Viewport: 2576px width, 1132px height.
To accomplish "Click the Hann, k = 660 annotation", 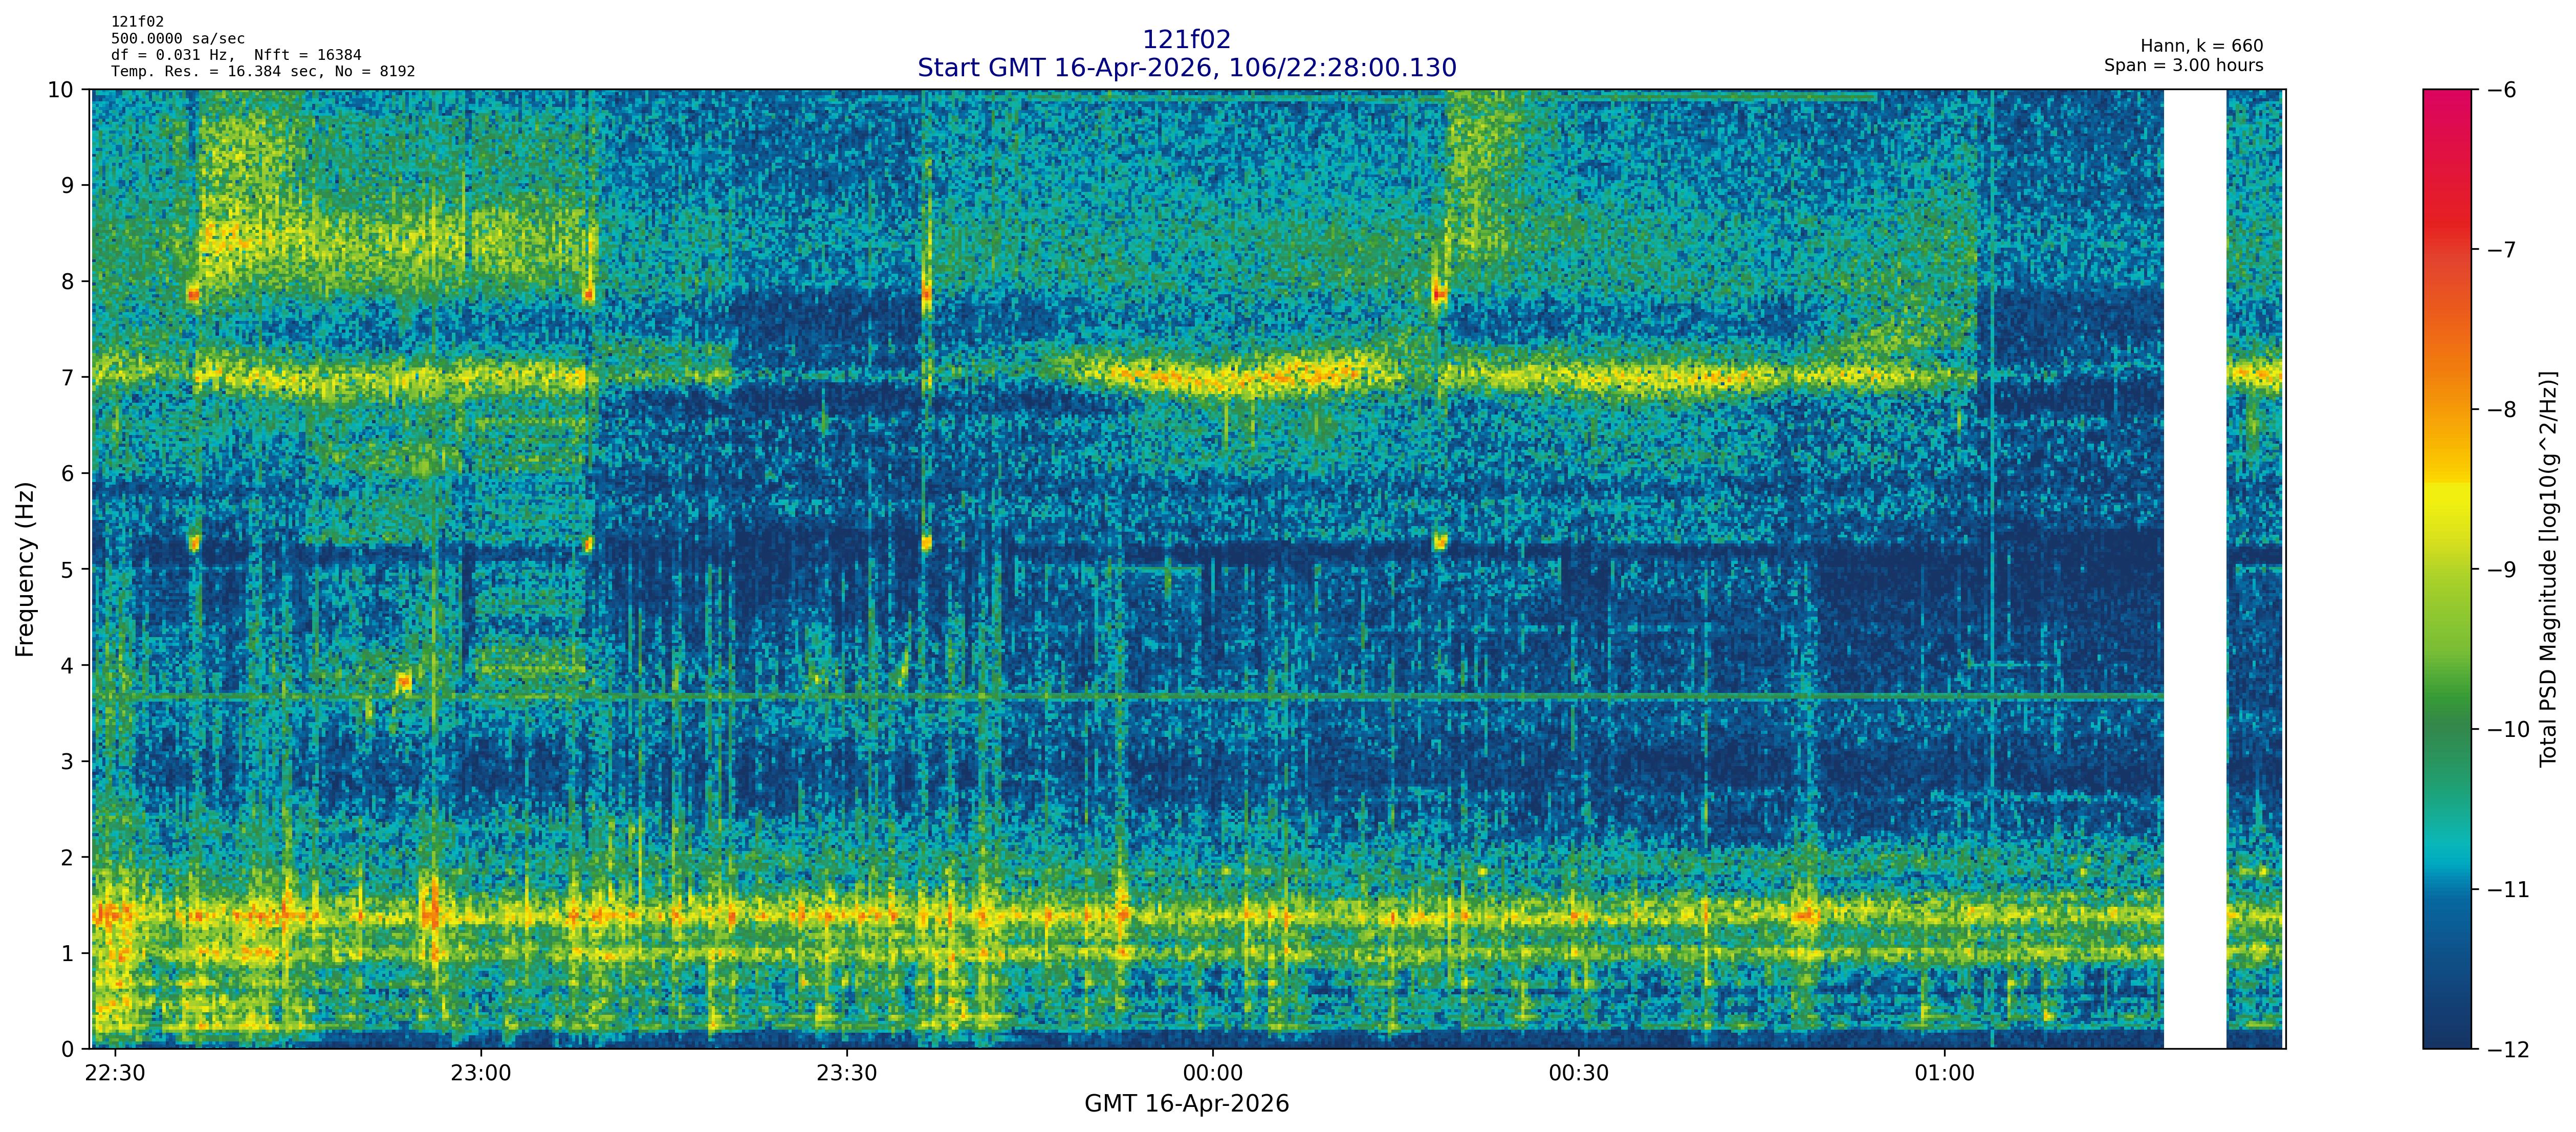I will 2201,46.
